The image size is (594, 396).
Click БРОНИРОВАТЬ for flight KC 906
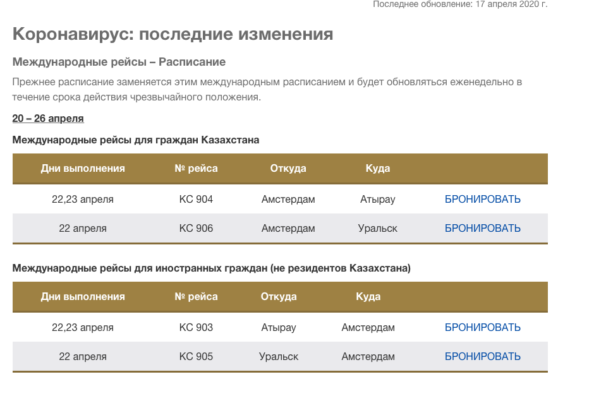coord(482,229)
